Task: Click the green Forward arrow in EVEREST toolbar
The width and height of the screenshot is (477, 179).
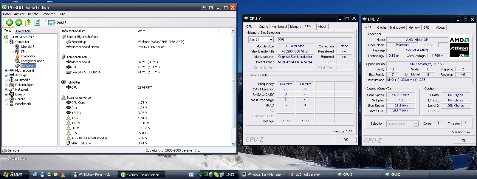Action: coord(19,22)
